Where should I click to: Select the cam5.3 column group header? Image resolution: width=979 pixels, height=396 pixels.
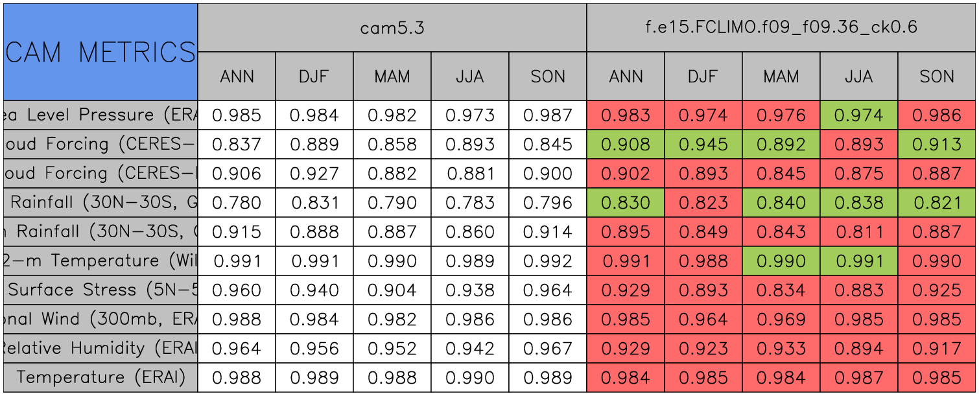click(392, 28)
